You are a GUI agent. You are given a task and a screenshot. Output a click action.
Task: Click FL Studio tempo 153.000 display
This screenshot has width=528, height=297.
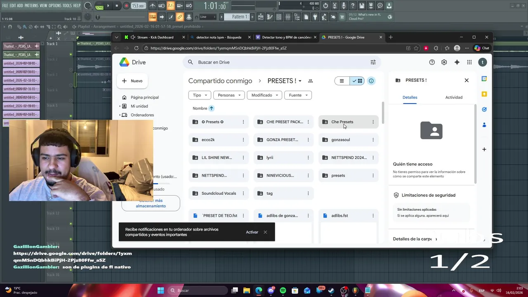click(138, 6)
